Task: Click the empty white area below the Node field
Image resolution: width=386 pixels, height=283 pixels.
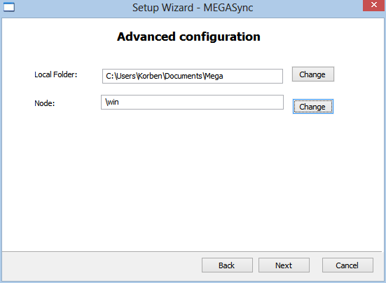Action: tap(192, 180)
